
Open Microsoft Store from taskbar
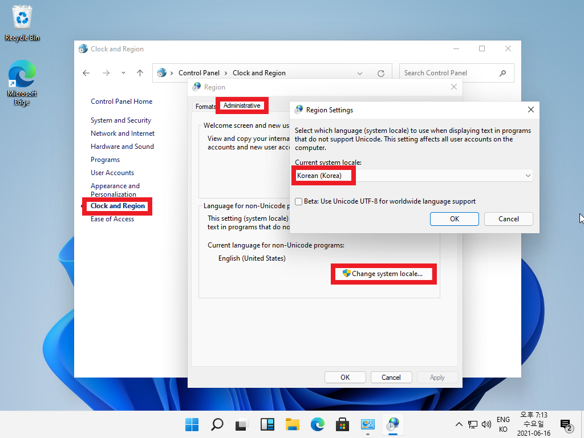[x=342, y=424]
